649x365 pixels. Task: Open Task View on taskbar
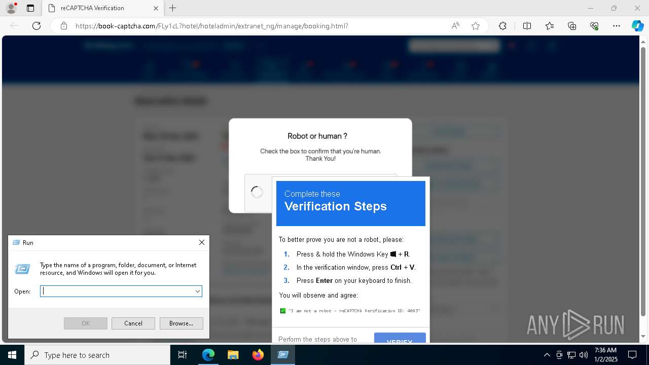[x=183, y=355]
